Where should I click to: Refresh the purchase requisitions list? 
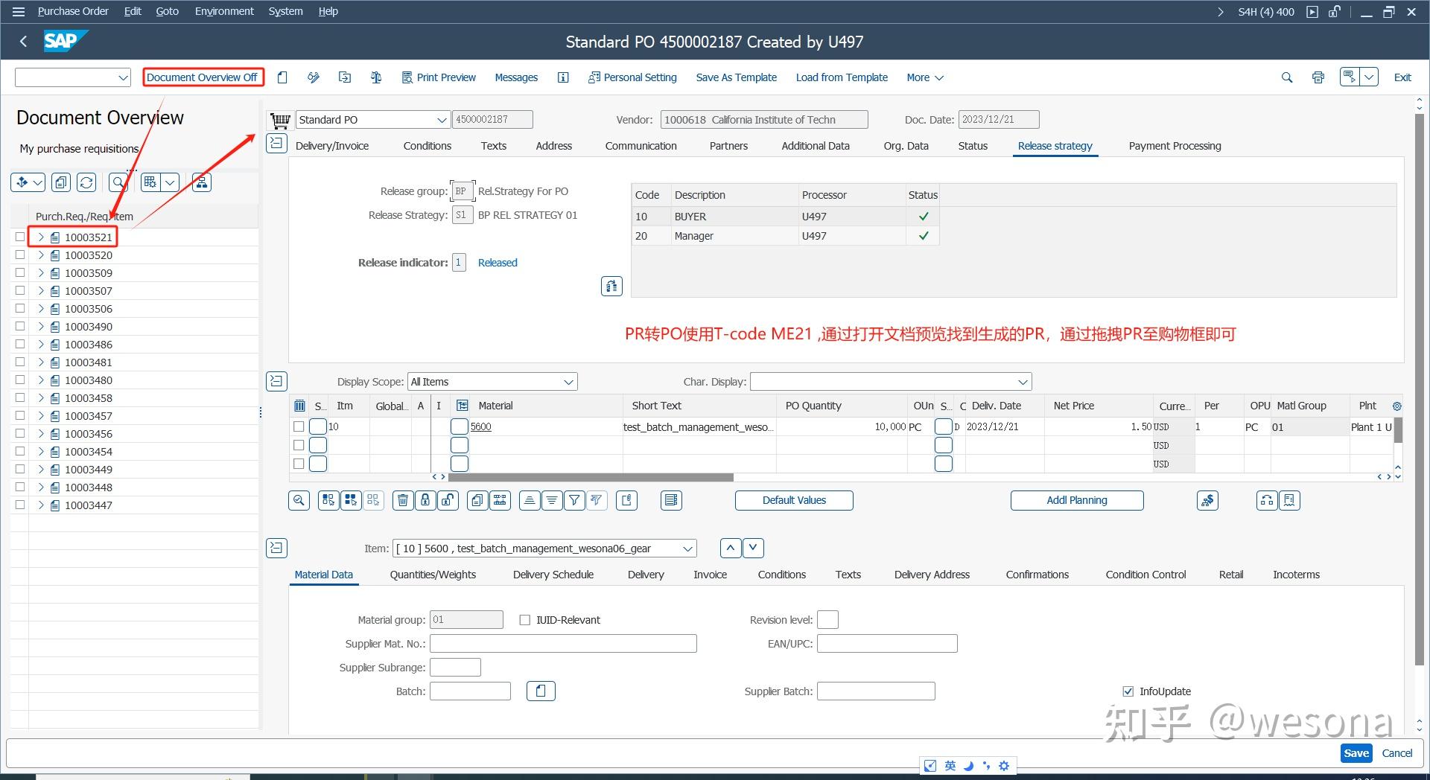(x=86, y=182)
